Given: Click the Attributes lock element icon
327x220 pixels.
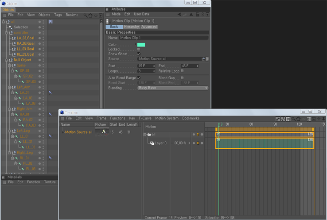Looking at the screenshot, I should tap(197, 14).
